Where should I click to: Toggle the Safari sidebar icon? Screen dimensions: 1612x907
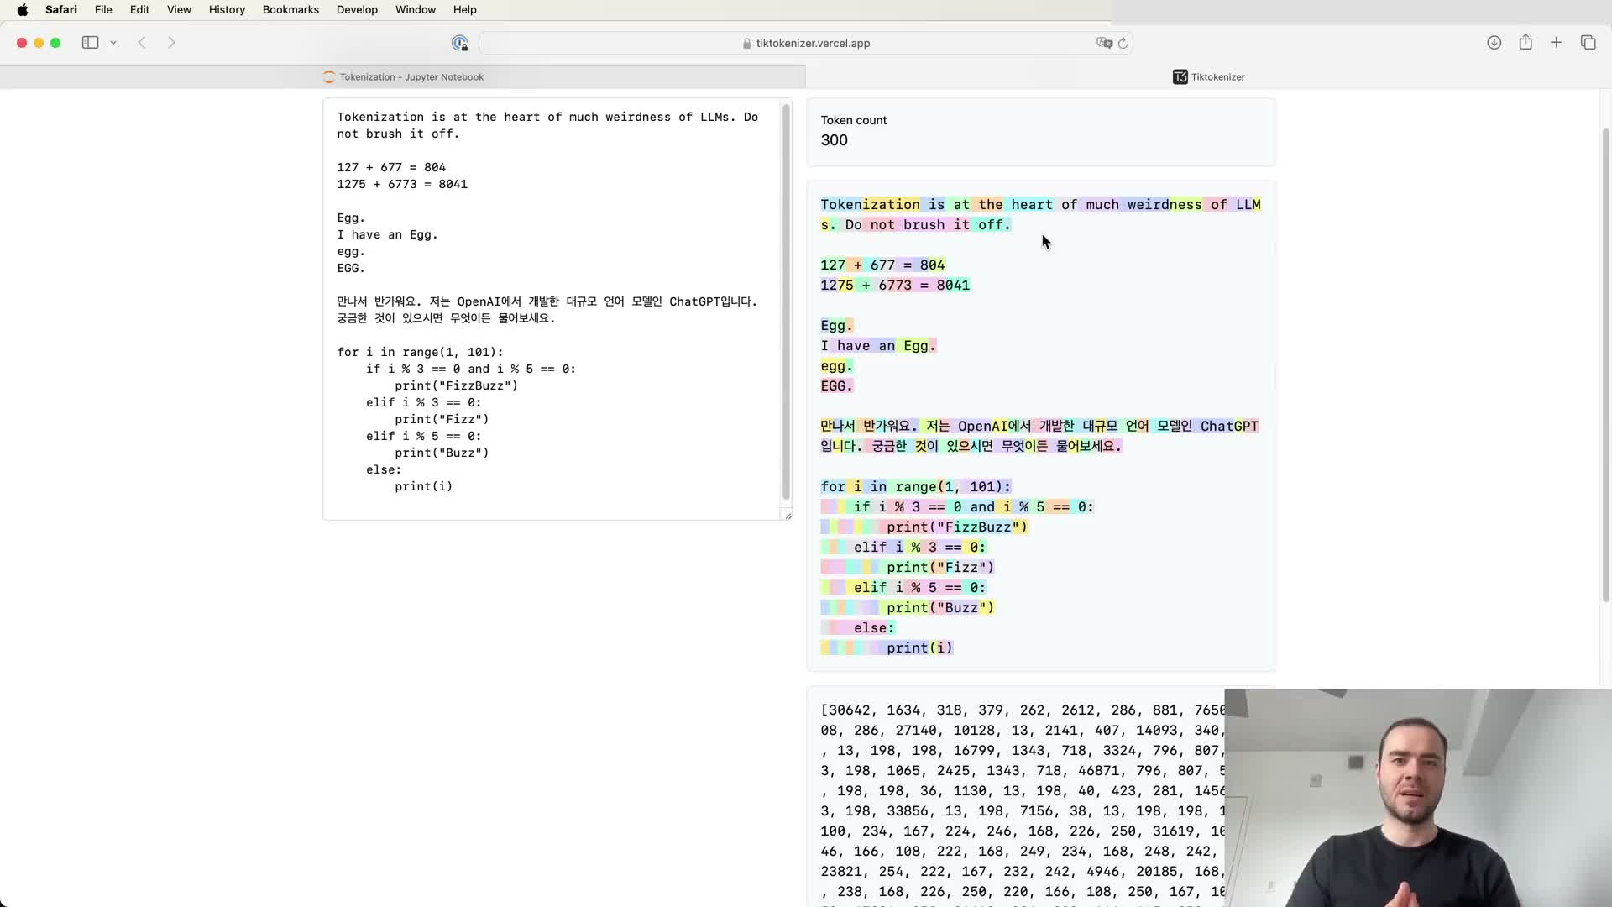90,43
